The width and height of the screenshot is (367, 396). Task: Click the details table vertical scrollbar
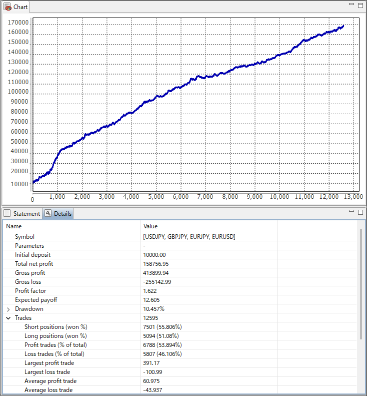click(x=361, y=284)
